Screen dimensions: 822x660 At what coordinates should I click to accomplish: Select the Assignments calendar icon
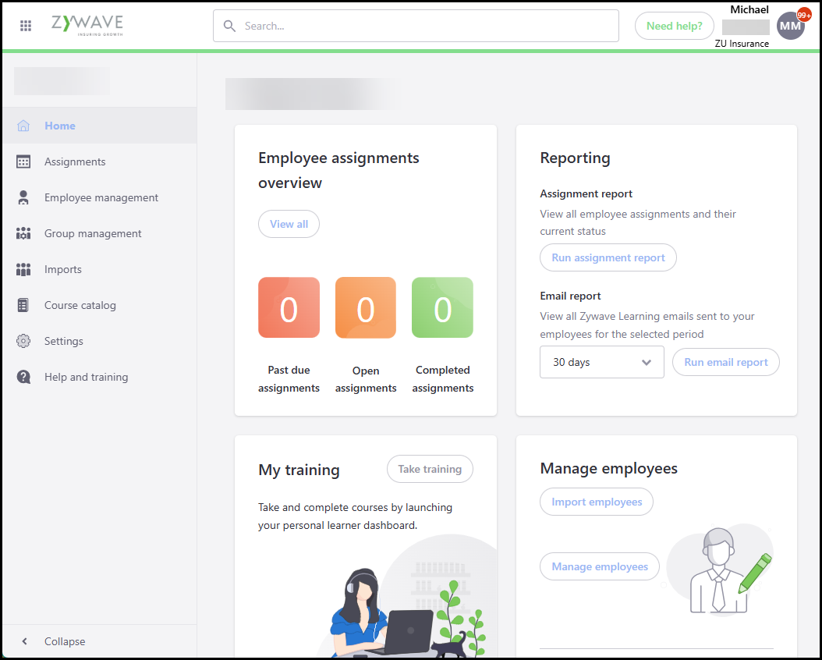[x=24, y=161]
